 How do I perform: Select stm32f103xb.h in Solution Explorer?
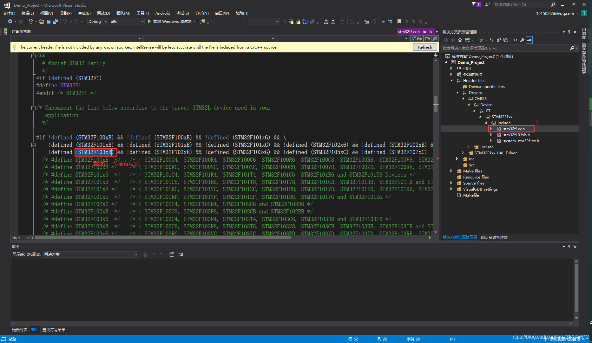pyautogui.click(x=516, y=135)
